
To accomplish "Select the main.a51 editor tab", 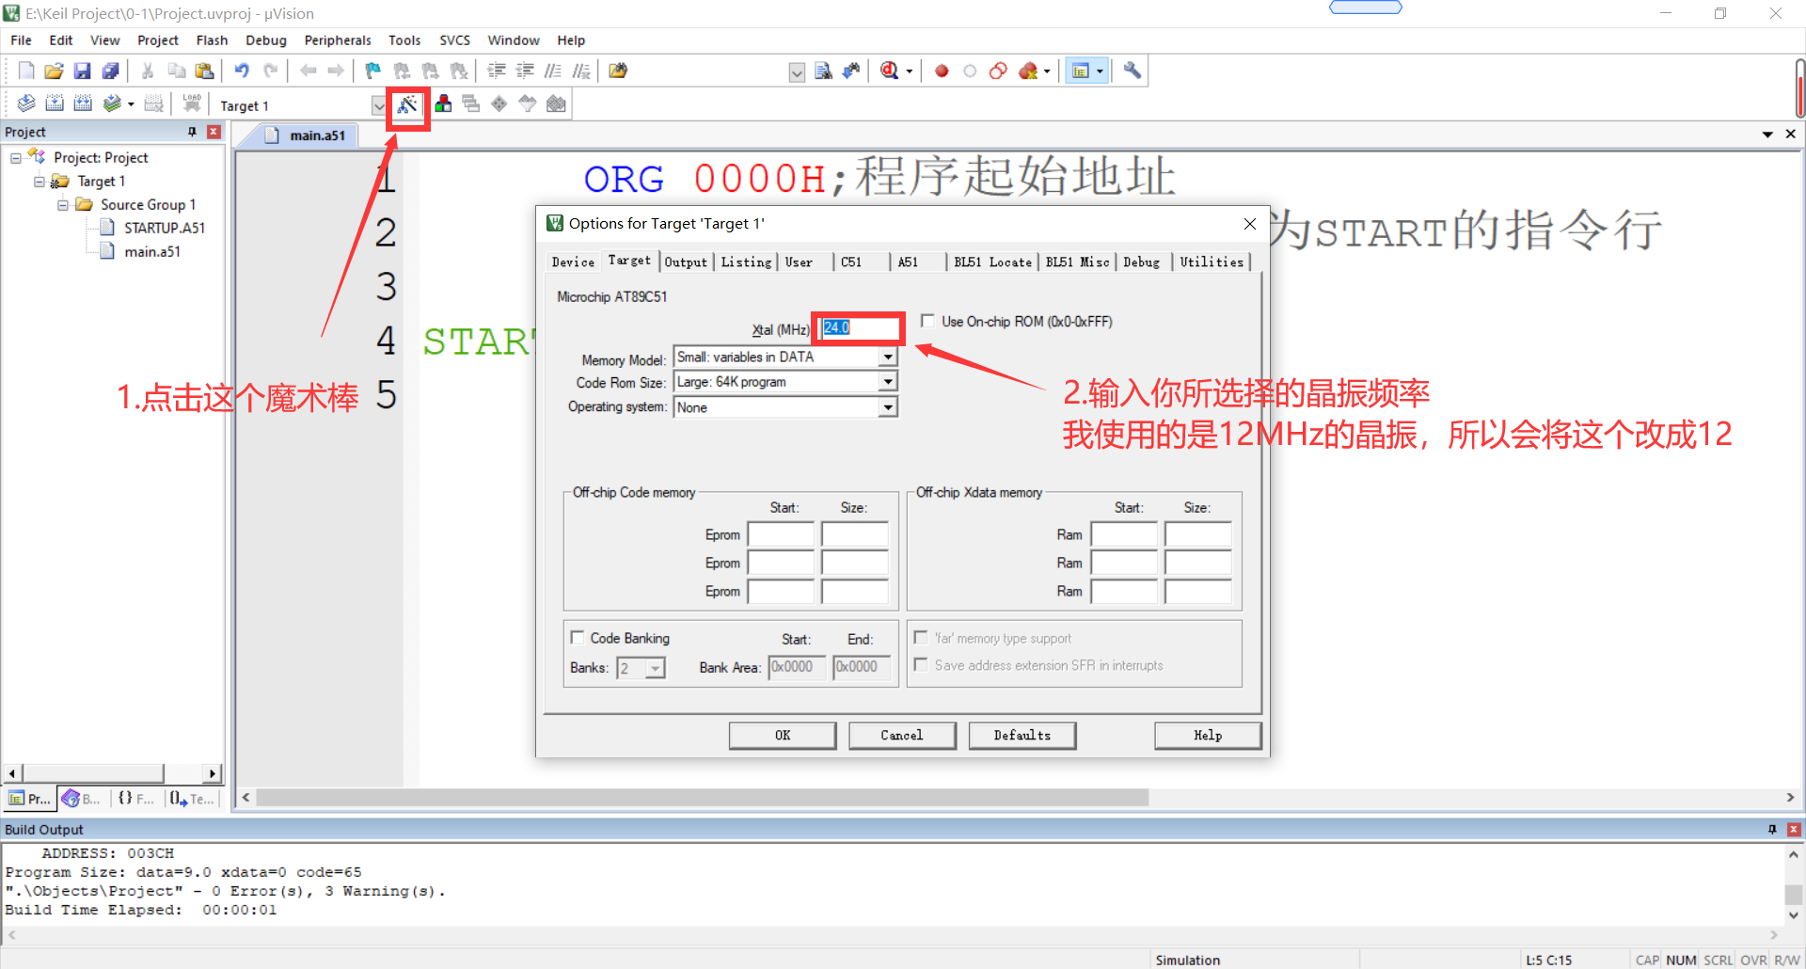I will point(317,135).
